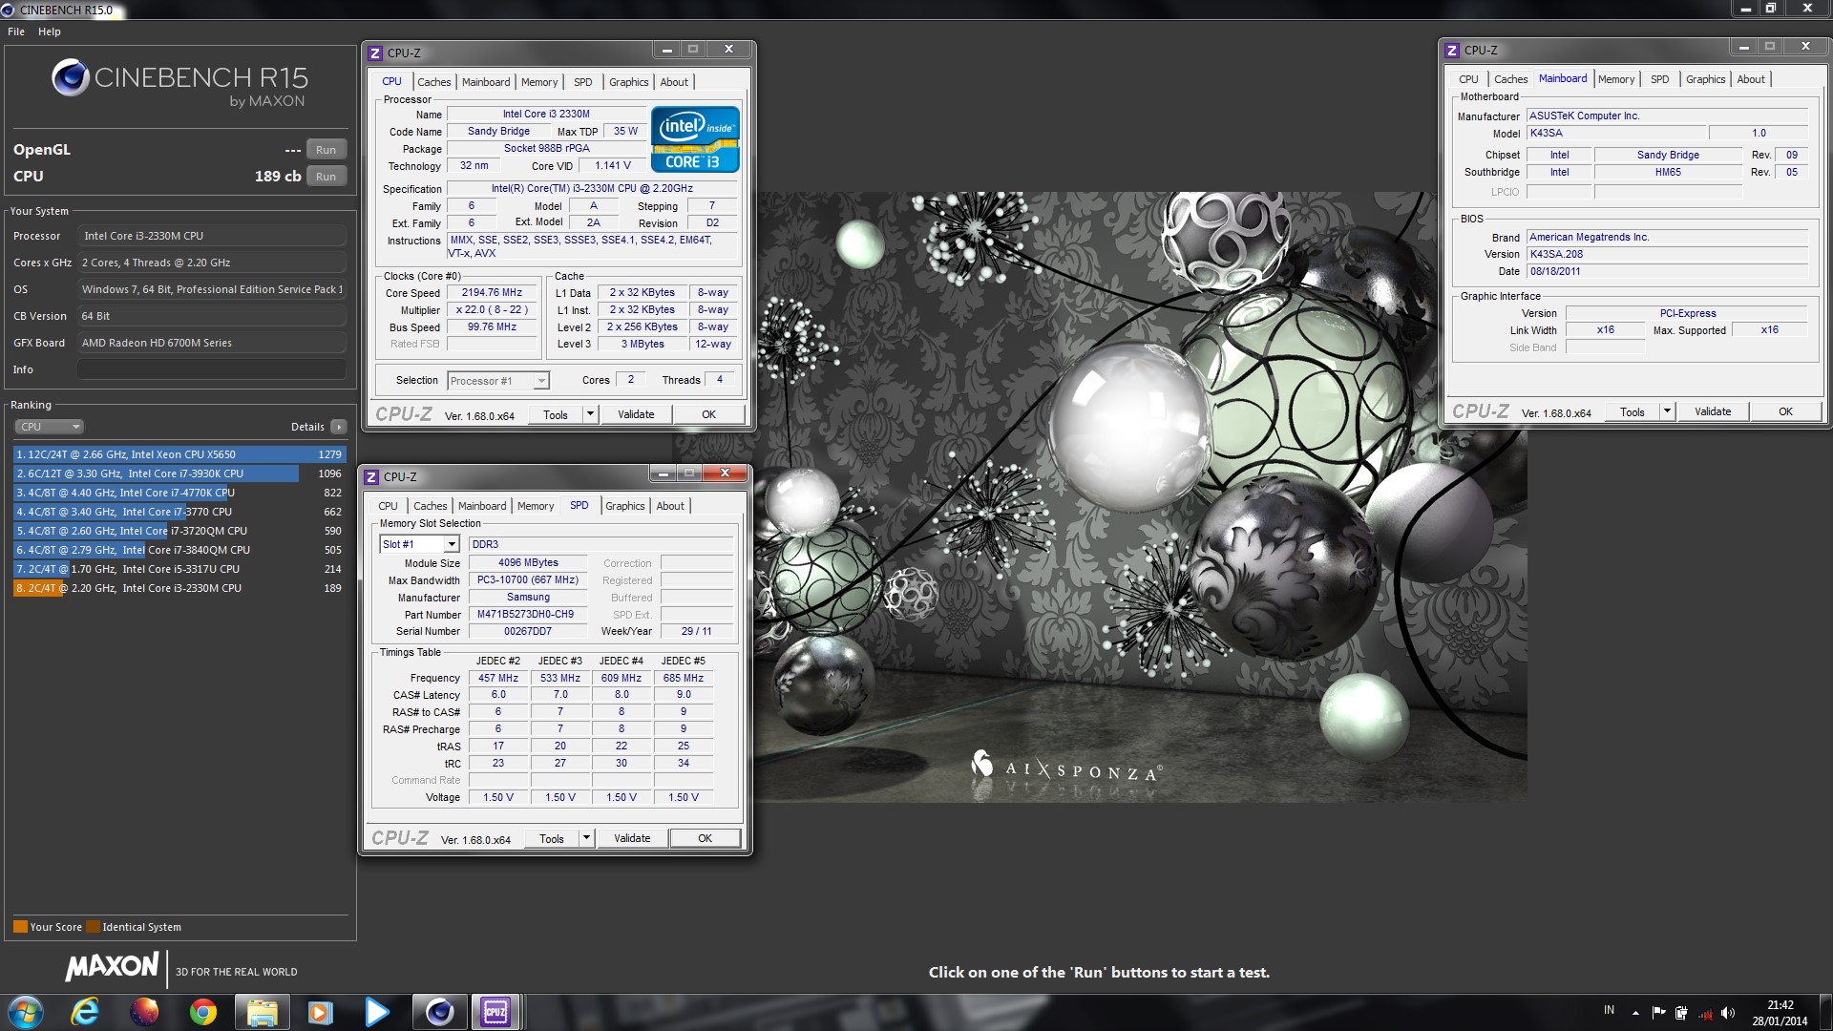Open Internet Explorer from taskbar
Viewport: 1833px width, 1031px height.
click(x=85, y=1012)
